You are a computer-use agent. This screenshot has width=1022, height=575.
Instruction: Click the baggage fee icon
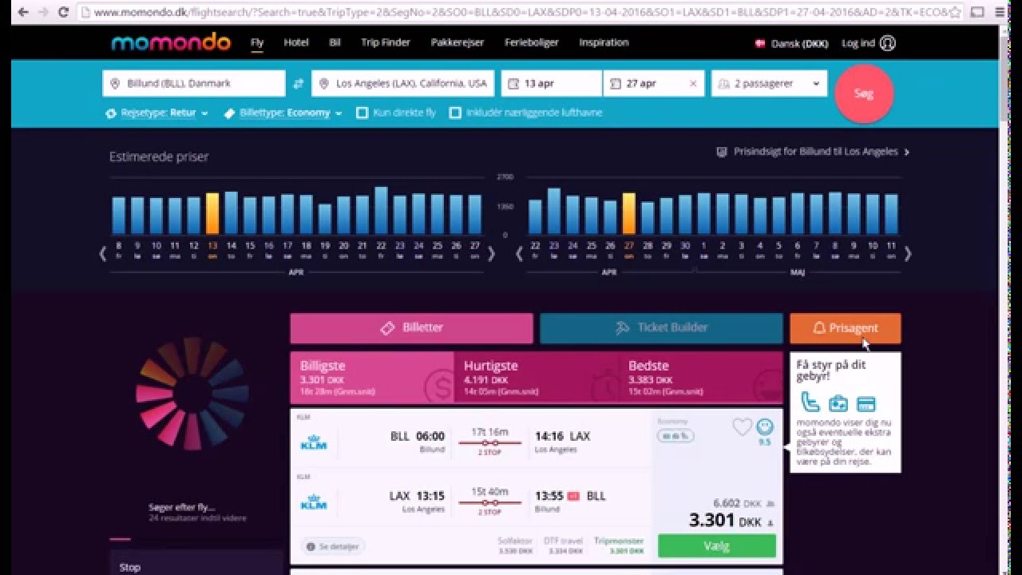point(838,403)
